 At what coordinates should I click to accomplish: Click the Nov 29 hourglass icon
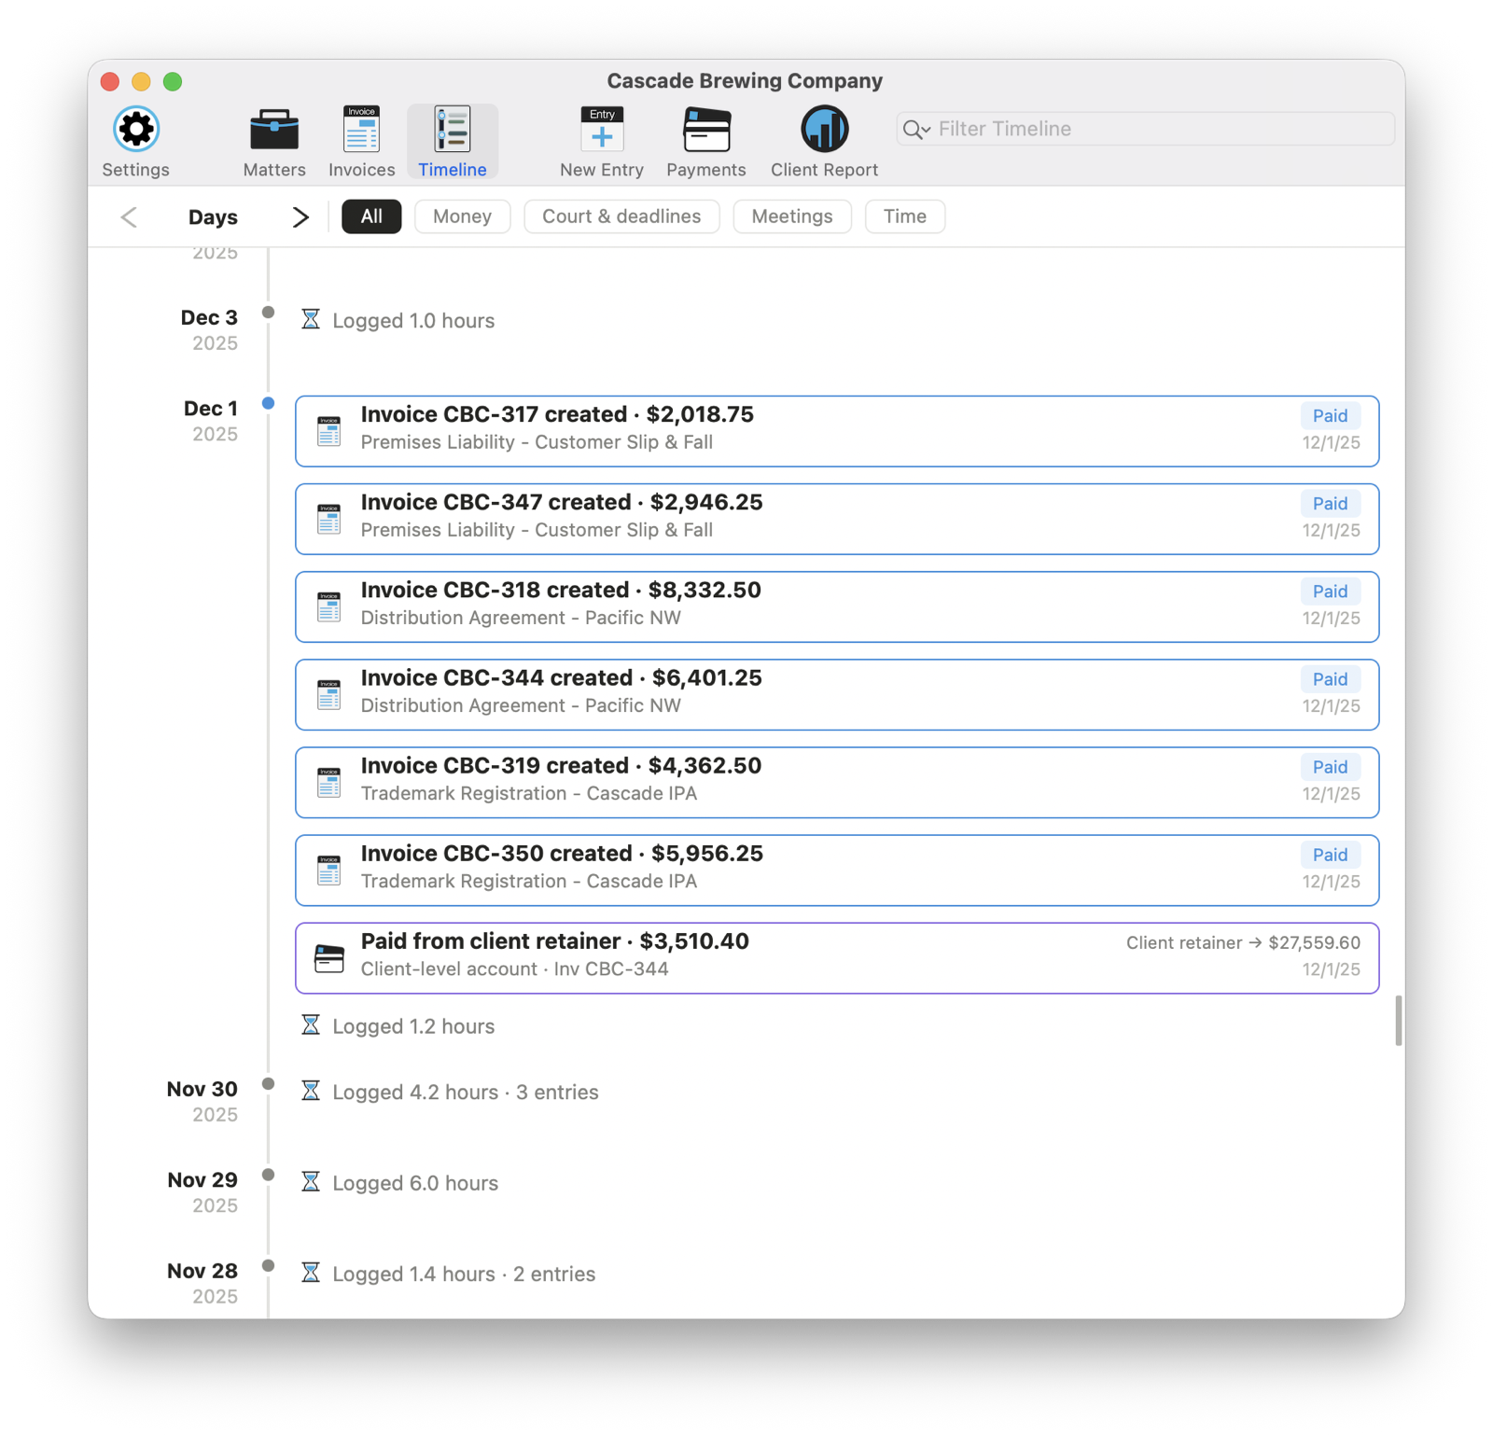click(x=311, y=1182)
